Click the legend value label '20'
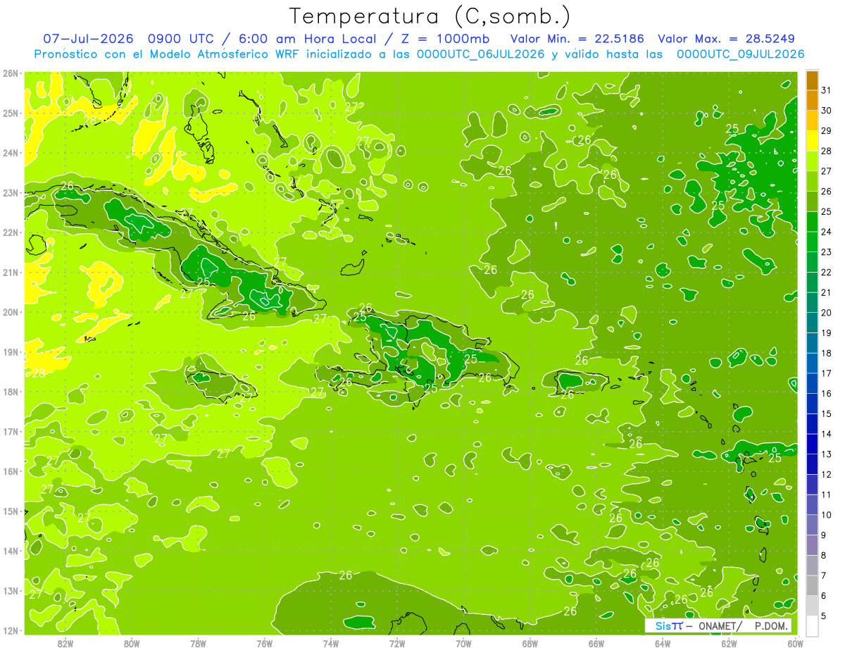This screenshot has width=845, height=653. pyautogui.click(x=827, y=313)
